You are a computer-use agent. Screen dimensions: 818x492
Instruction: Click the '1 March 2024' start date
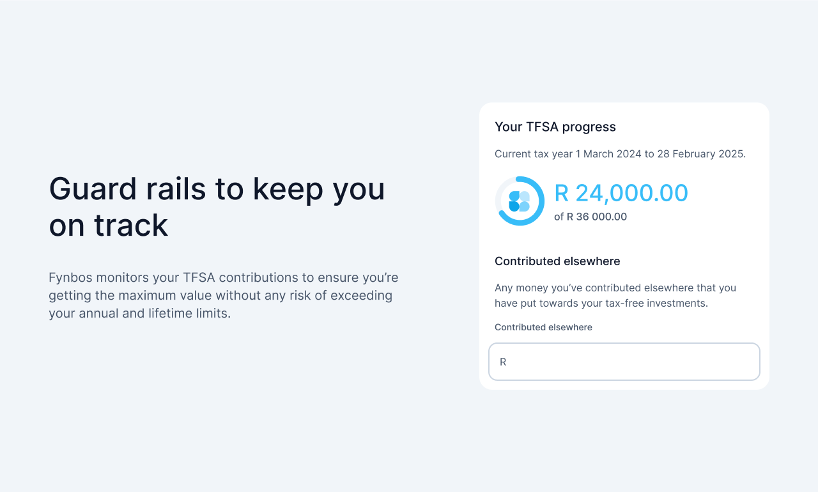[x=609, y=154]
